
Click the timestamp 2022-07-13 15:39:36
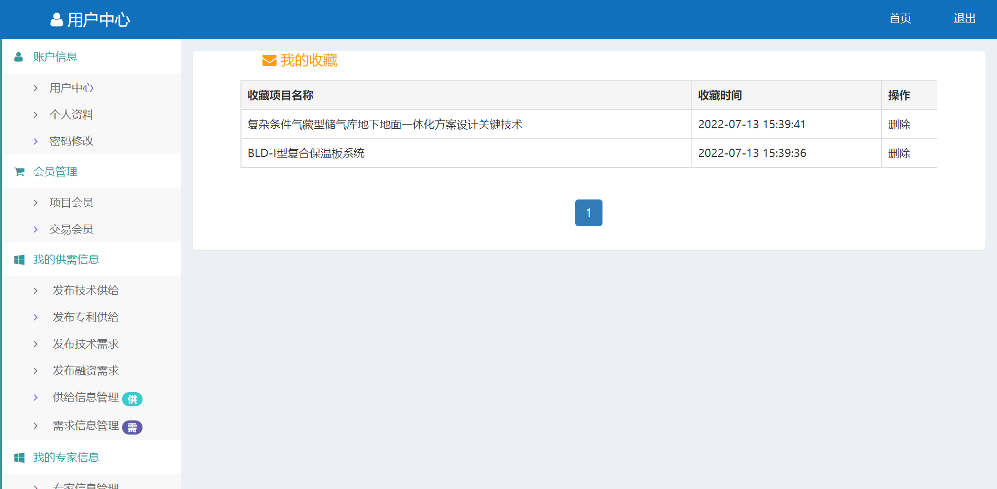752,153
